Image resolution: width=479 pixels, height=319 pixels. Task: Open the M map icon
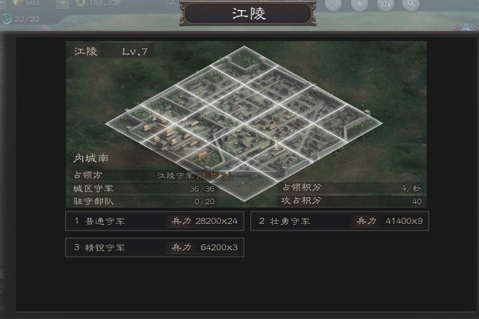[386, 4]
